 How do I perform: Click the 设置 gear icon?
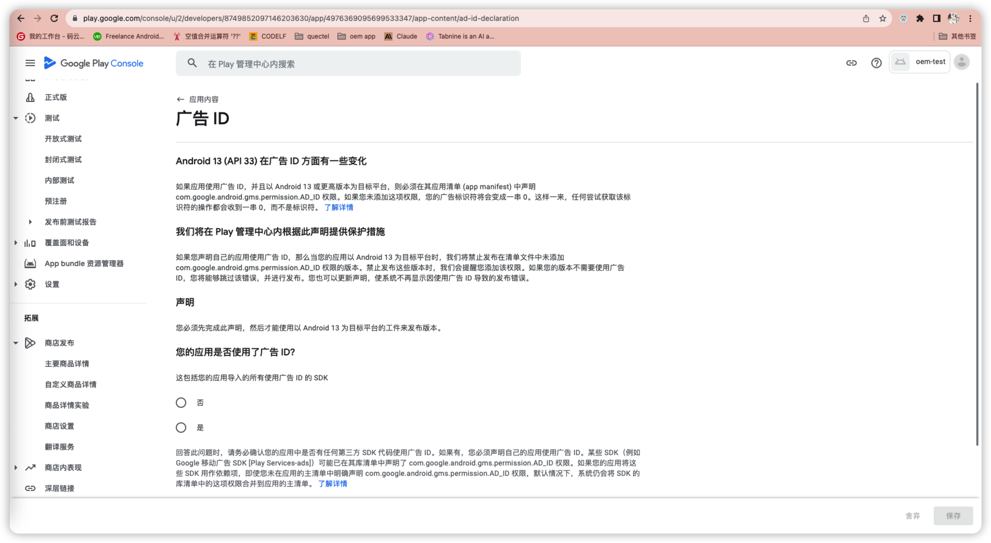click(30, 284)
